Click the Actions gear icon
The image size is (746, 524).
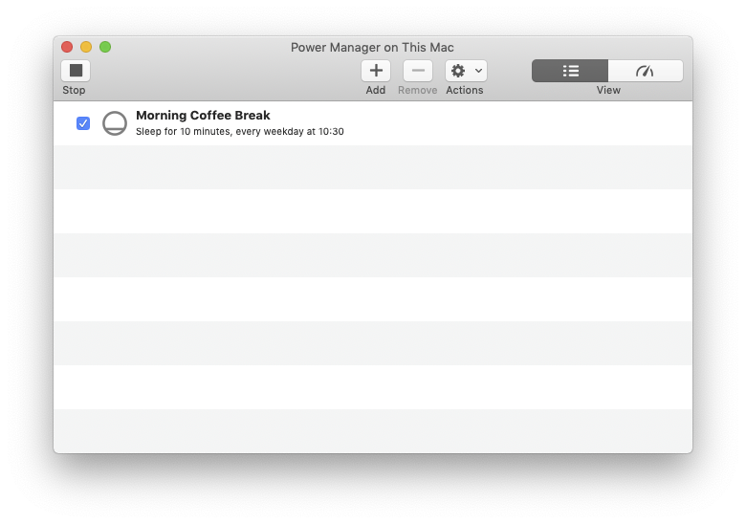(x=458, y=71)
